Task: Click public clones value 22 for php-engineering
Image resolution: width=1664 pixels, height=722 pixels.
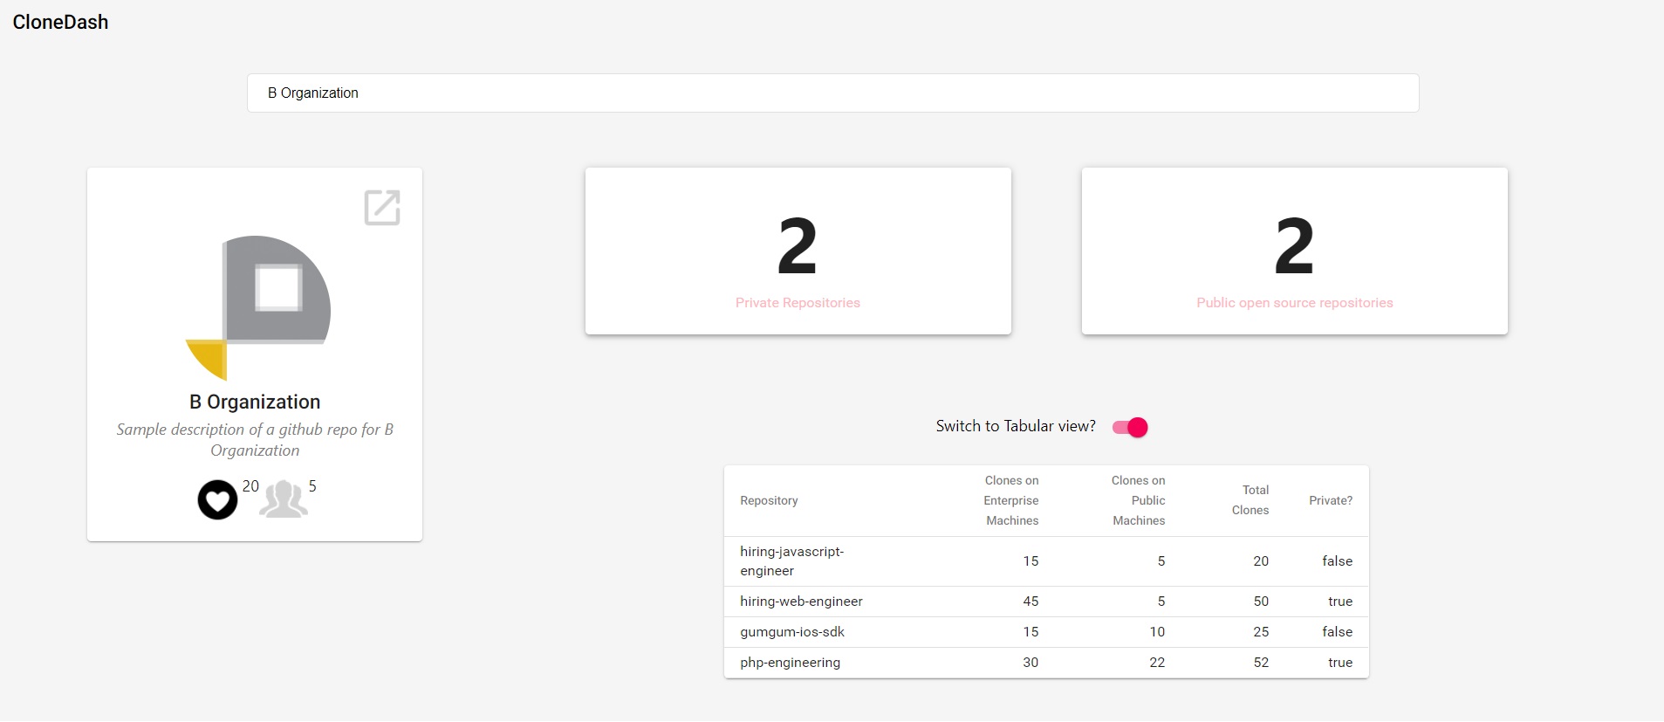Action: coord(1157,663)
